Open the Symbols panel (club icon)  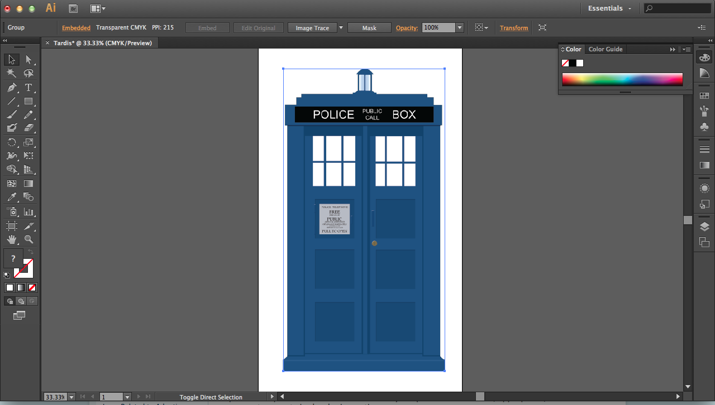click(704, 127)
